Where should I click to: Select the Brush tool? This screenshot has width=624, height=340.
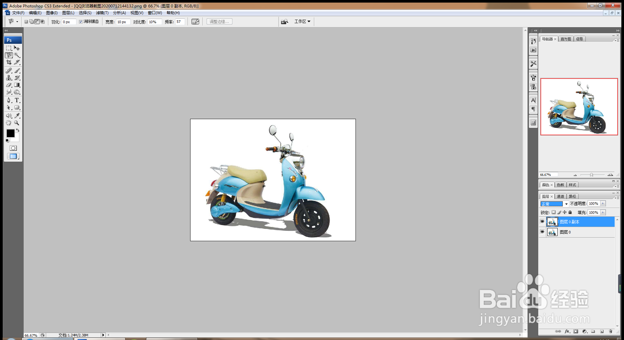pos(17,71)
